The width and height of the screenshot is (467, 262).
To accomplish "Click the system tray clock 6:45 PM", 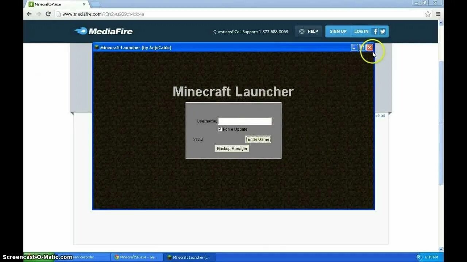I will (x=431, y=257).
